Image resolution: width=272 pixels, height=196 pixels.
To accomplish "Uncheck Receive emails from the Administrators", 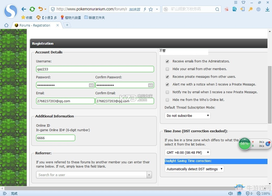I will 167,61.
